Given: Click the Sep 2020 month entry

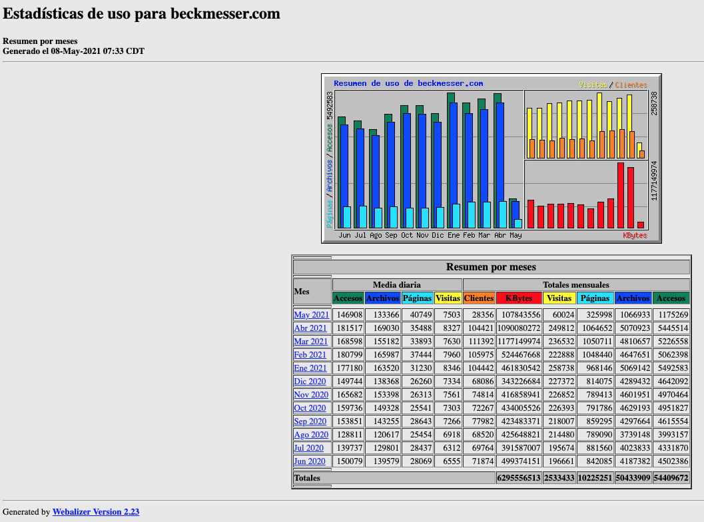Looking at the screenshot, I should [310, 421].
